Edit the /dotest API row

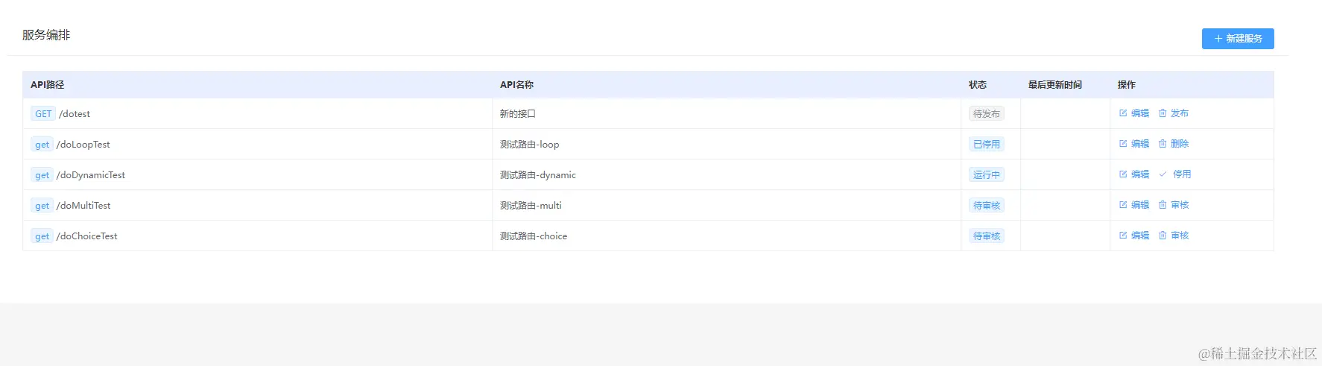[1133, 113]
